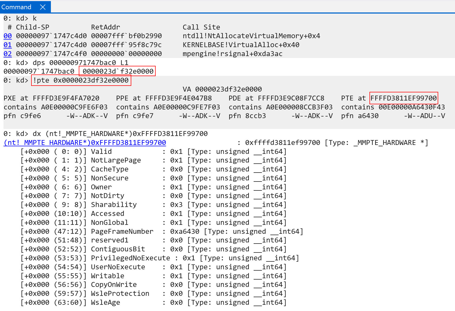This screenshot has width=455, height=311.
Task: Click the boxed PTE address FFFFD3811EF99700
Action: tap(403, 98)
